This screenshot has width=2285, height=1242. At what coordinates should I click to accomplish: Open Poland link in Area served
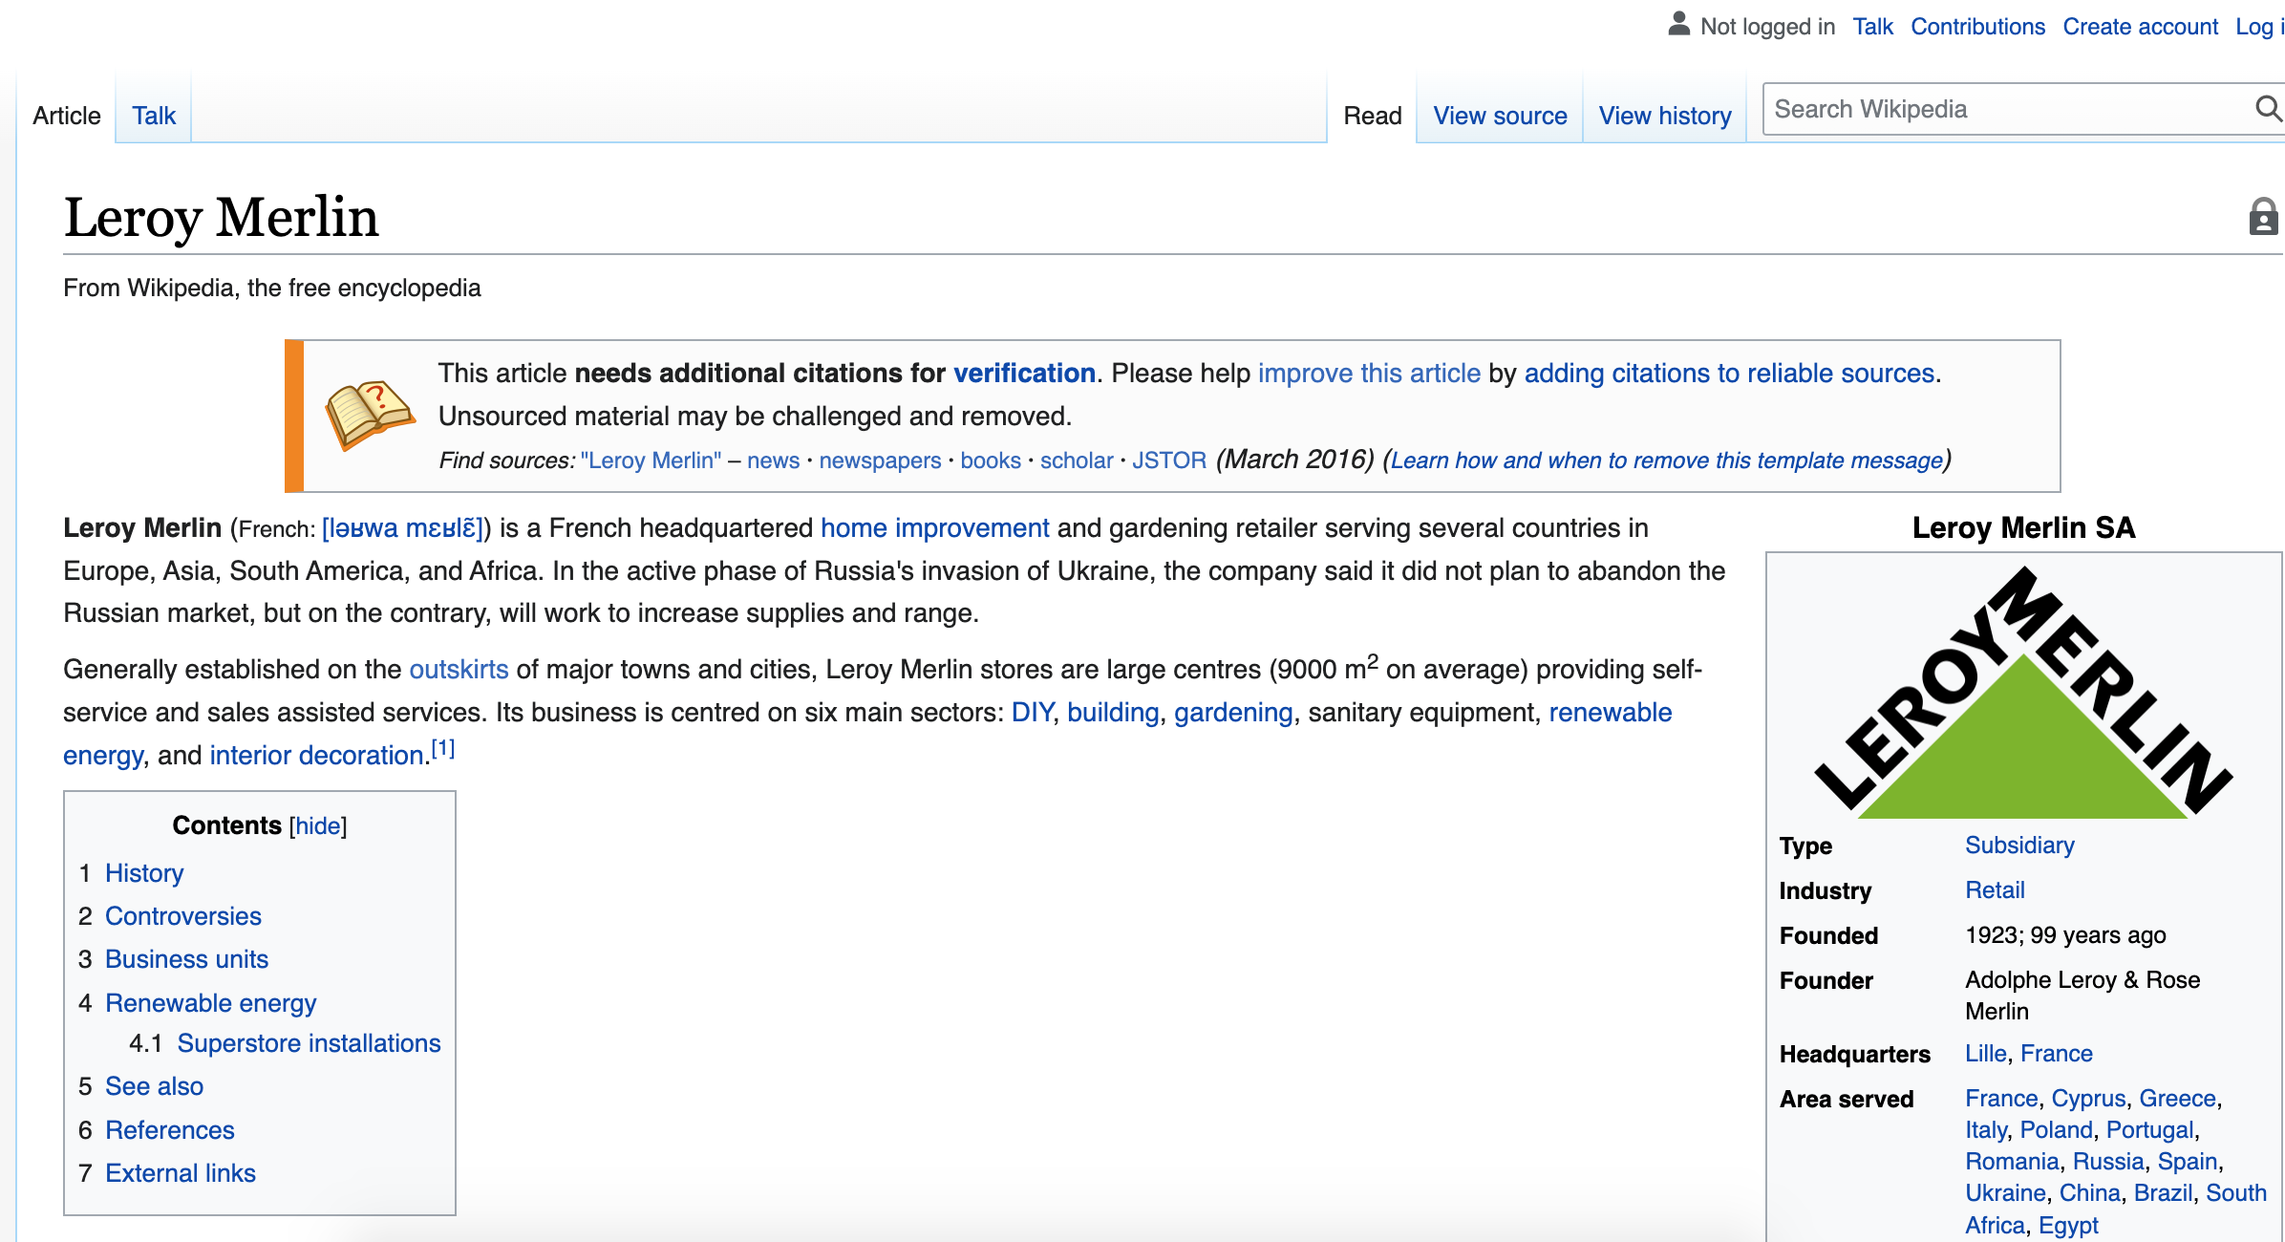click(x=2056, y=1130)
